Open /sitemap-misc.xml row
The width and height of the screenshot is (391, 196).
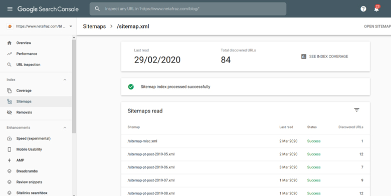point(246,141)
